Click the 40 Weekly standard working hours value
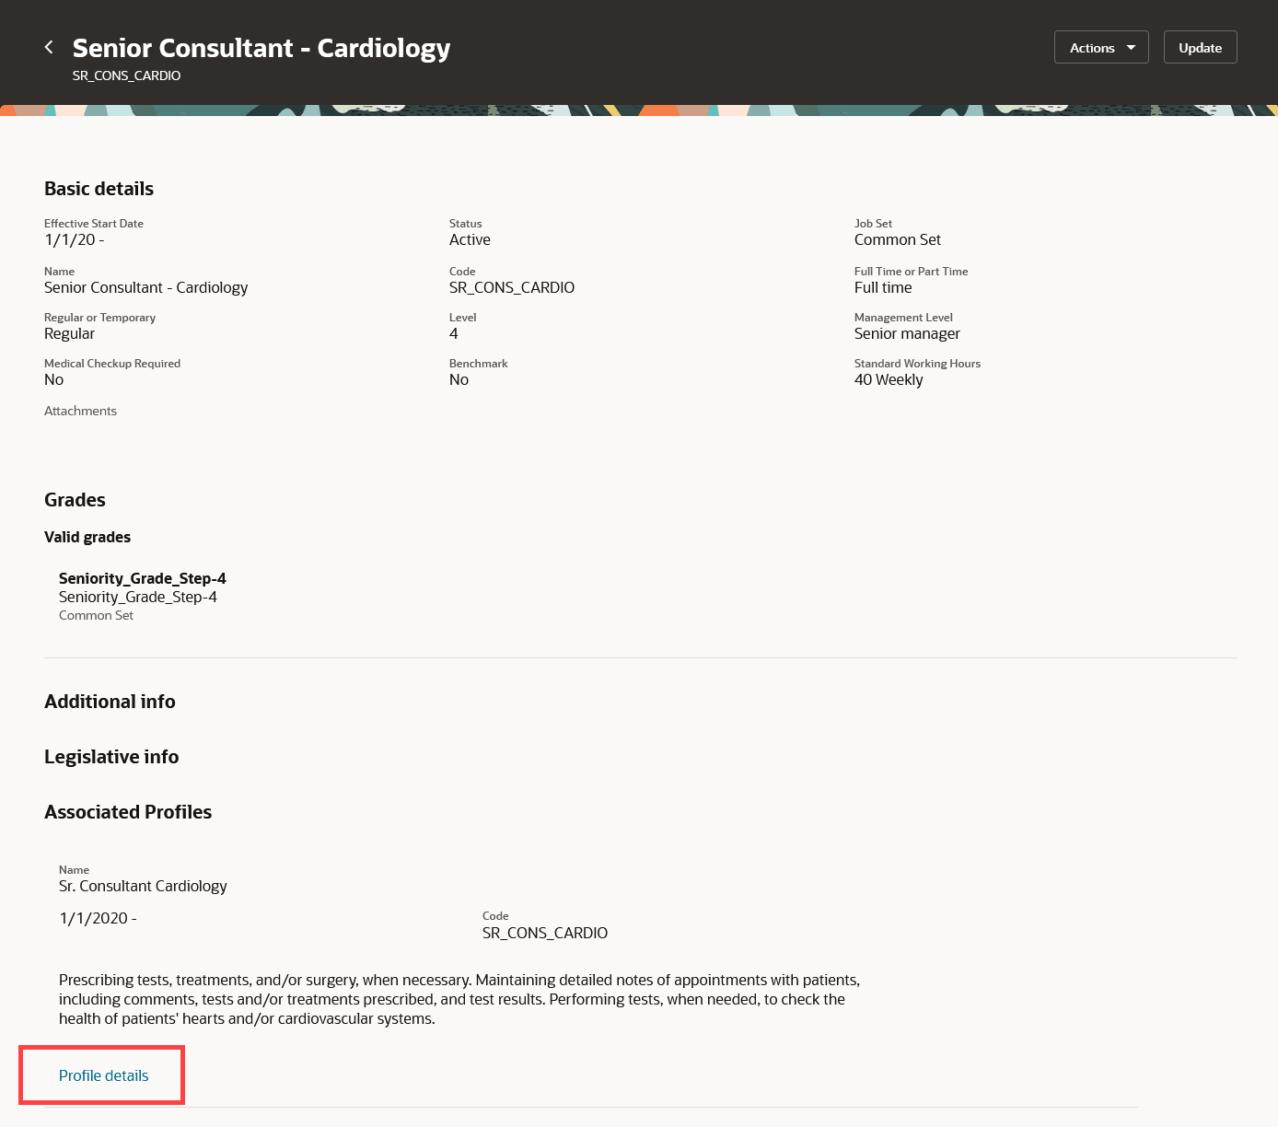Image resolution: width=1278 pixels, height=1127 pixels. point(889,379)
